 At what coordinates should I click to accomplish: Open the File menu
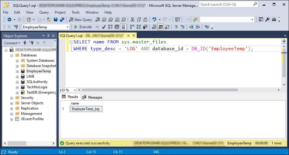click(x=6, y=12)
